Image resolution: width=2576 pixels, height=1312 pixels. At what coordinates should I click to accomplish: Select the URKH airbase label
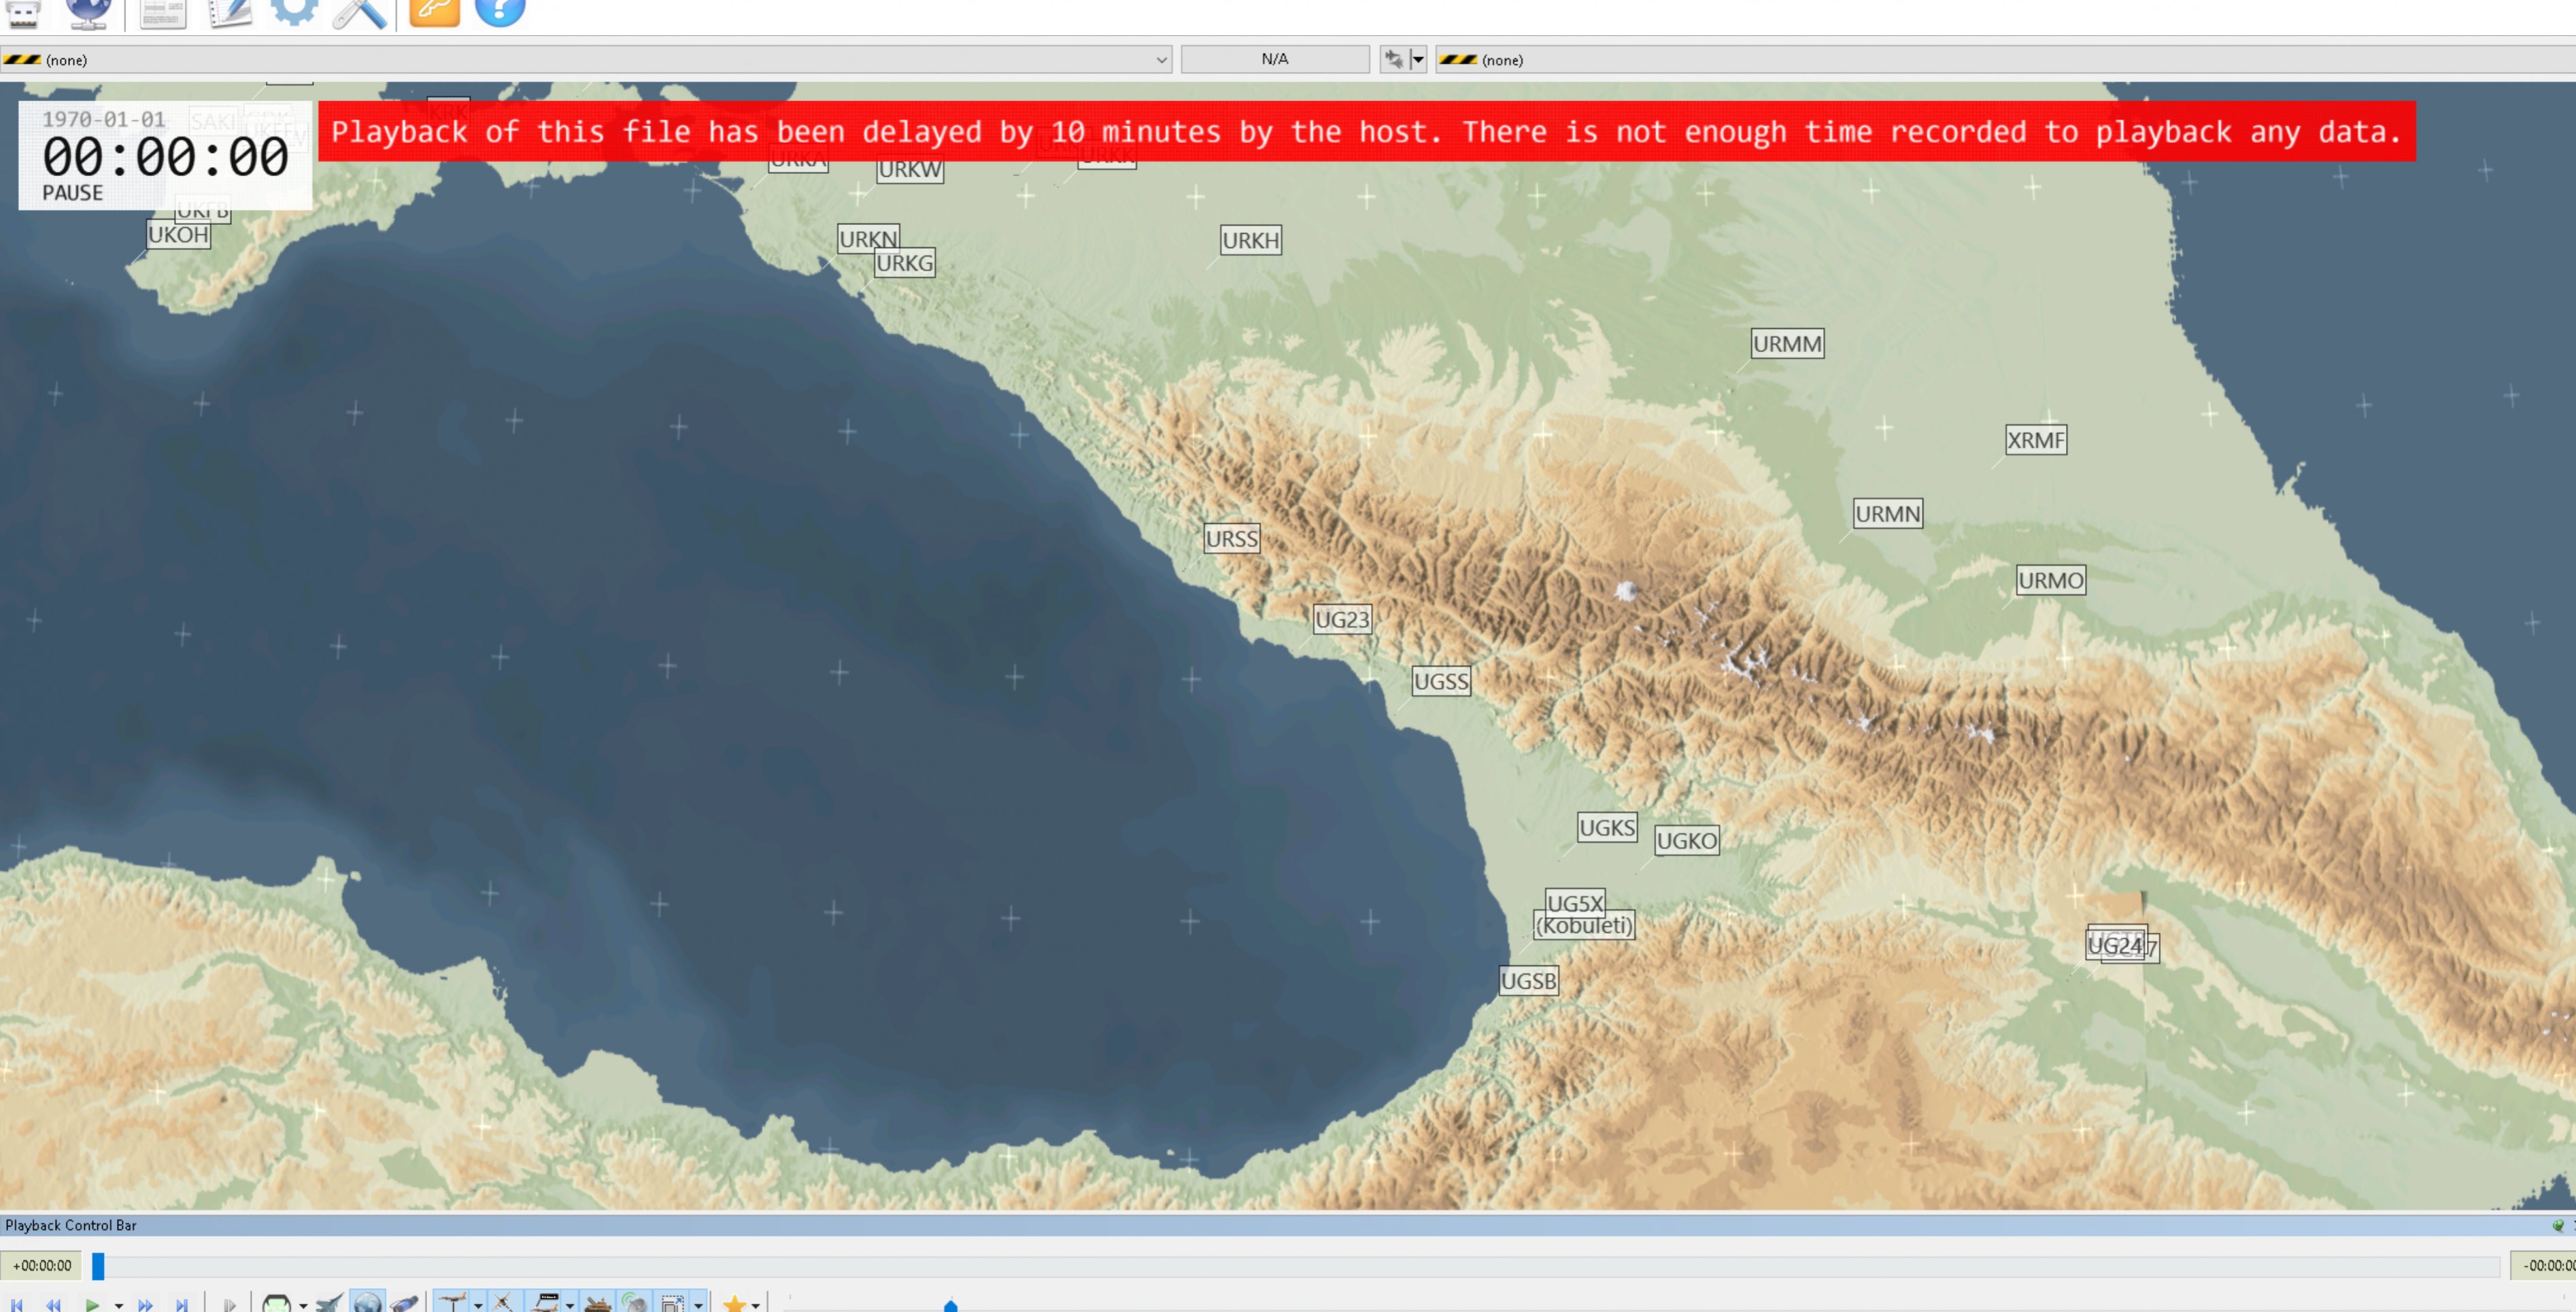(1250, 240)
